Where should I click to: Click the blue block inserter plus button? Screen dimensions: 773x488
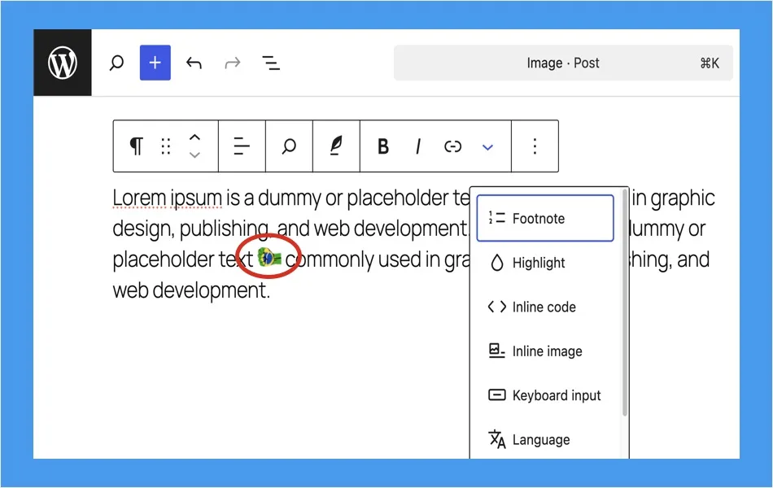click(155, 63)
